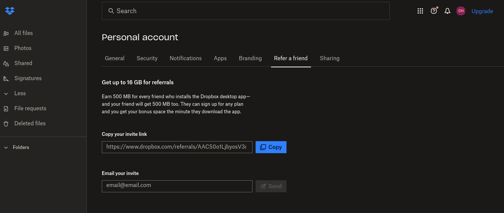Click the 'Earn 500 MB' description text
The height and width of the screenshot is (213, 504).
(176, 104)
